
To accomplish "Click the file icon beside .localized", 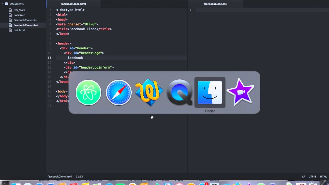I will click(x=10, y=15).
